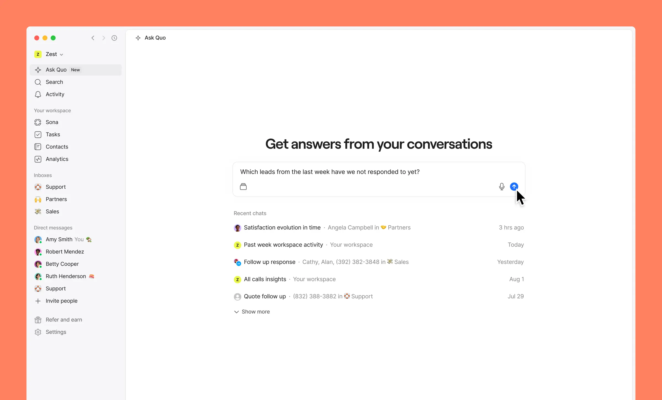
Task: Open Past week workspace activity chat
Action: [x=379, y=245]
